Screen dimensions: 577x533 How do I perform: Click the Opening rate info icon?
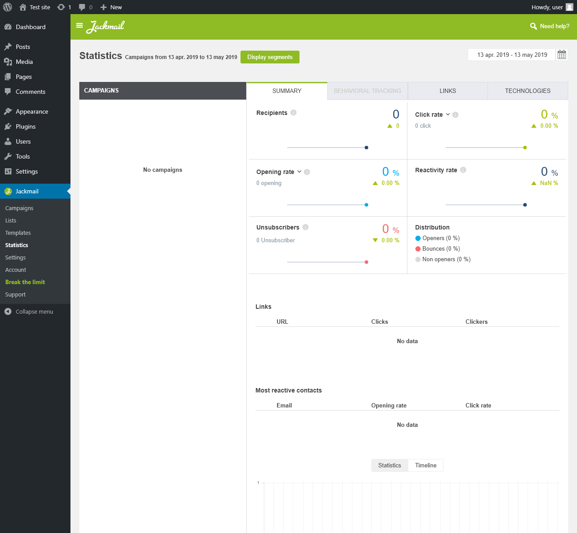tap(307, 172)
